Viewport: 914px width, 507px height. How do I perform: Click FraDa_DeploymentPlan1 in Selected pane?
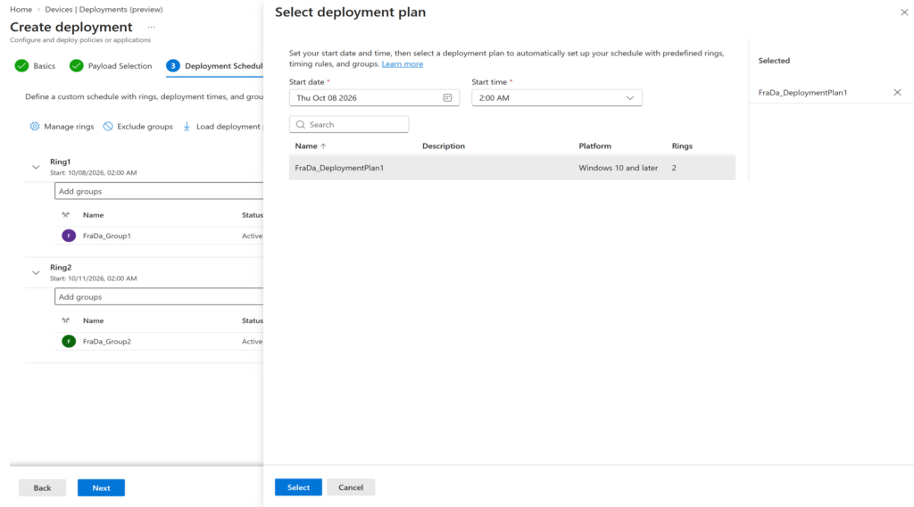click(x=802, y=93)
